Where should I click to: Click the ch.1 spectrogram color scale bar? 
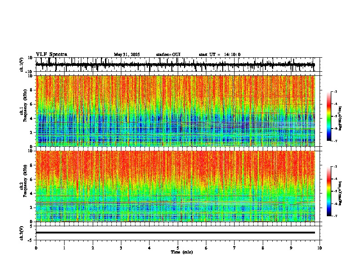click(x=329, y=116)
